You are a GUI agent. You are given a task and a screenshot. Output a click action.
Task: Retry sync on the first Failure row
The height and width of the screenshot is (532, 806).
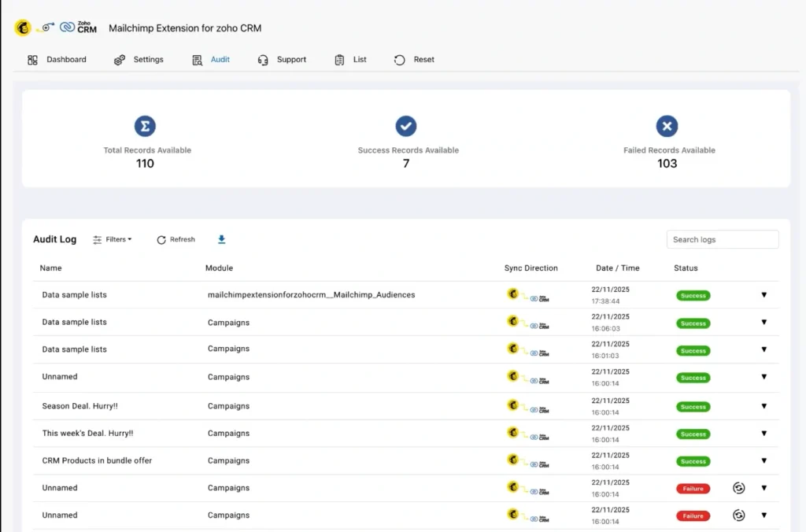tap(738, 487)
